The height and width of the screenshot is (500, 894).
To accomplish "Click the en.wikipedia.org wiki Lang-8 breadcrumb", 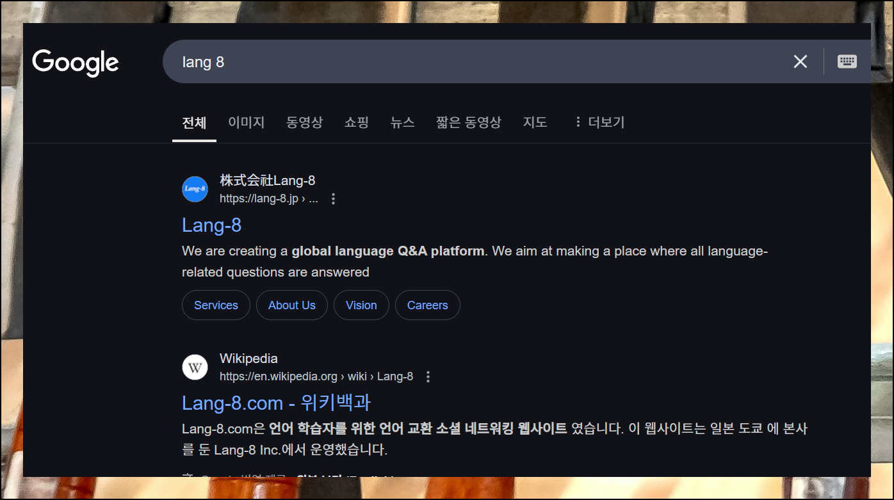I will pos(316,376).
